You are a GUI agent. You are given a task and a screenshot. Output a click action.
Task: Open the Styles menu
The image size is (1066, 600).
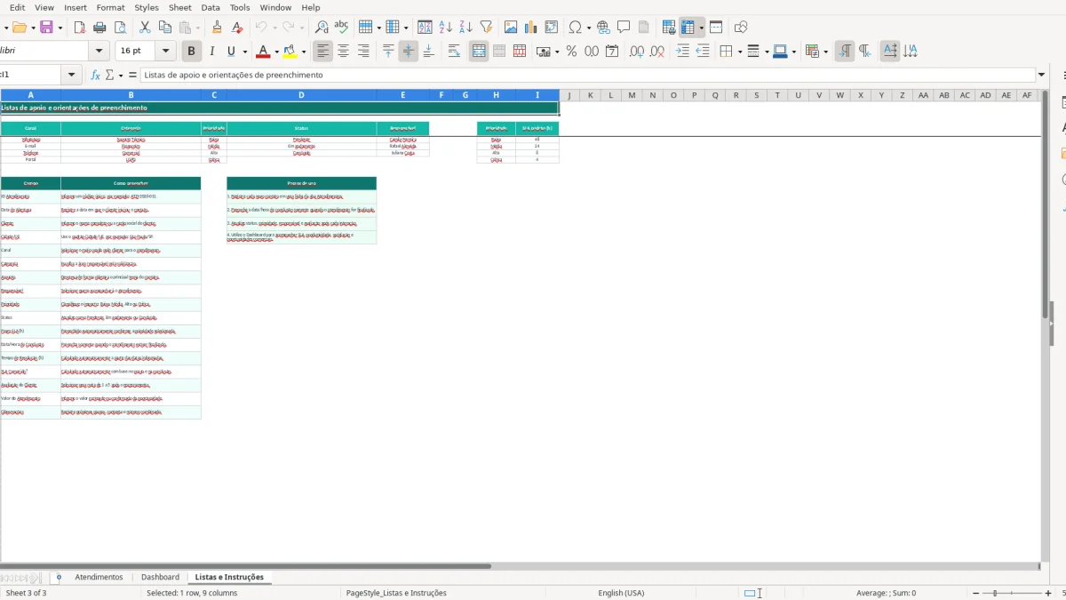147,7
